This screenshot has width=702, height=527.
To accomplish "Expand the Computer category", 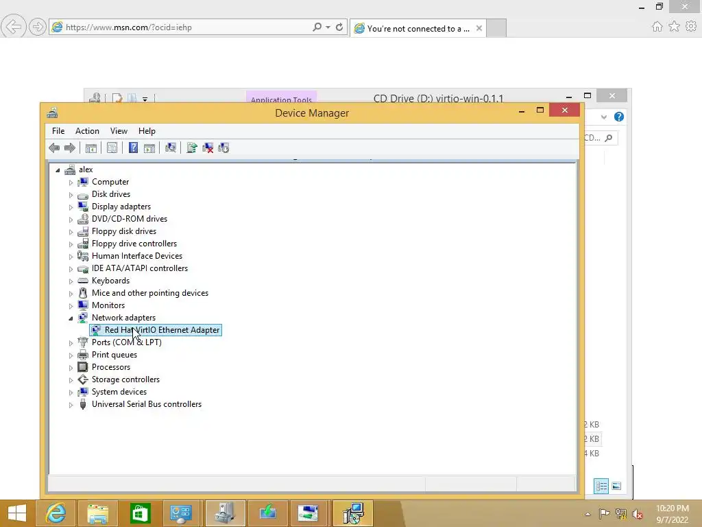I will coord(71,183).
